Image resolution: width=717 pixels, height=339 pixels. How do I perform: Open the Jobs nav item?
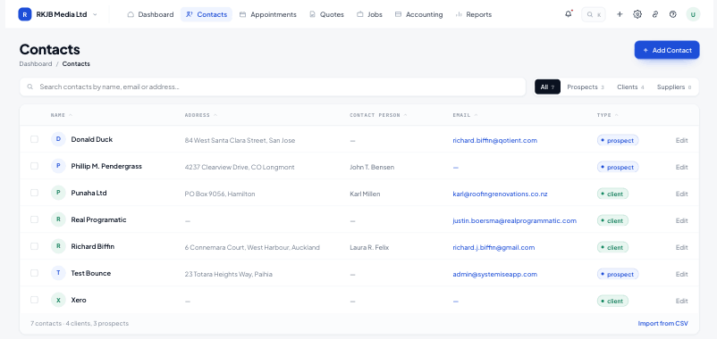tap(369, 14)
